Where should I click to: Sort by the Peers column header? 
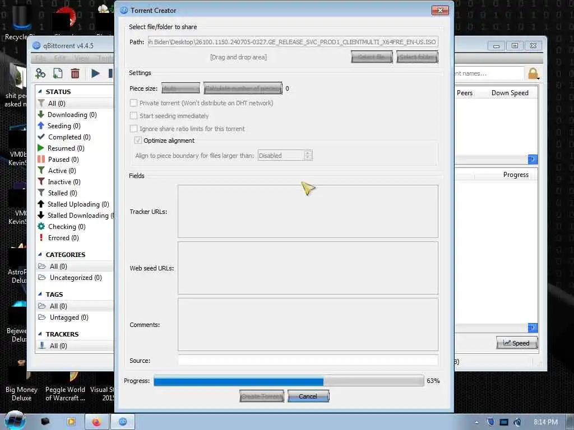[x=465, y=93]
